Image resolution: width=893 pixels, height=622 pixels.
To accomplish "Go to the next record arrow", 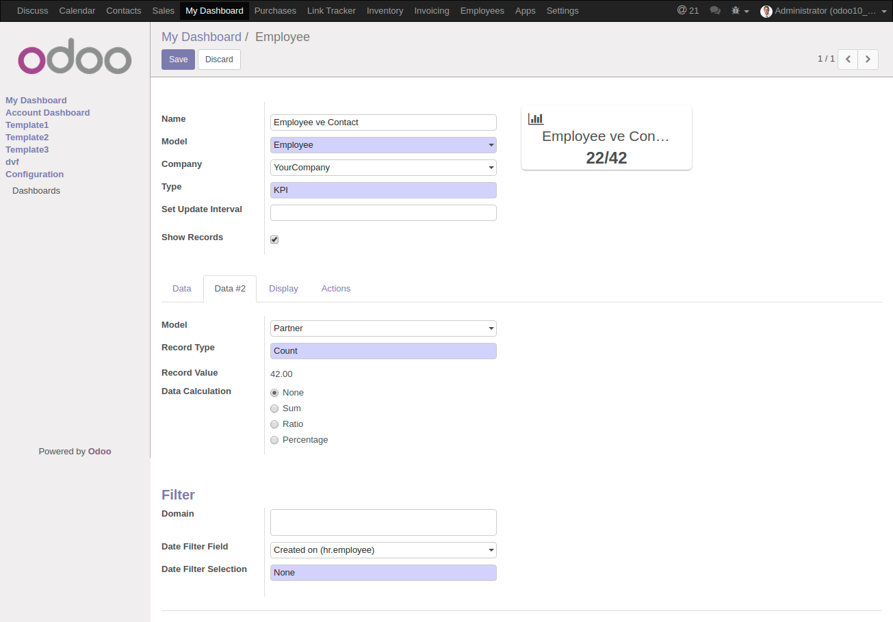I will point(868,60).
